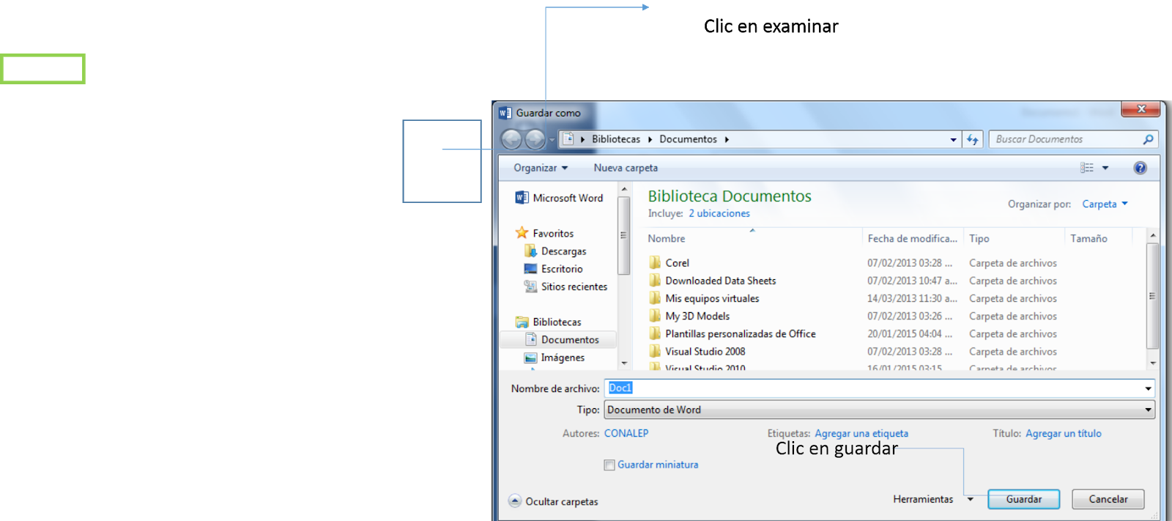Click the Escritorio desktop icon
This screenshot has height=521, width=1172.
pyautogui.click(x=530, y=269)
